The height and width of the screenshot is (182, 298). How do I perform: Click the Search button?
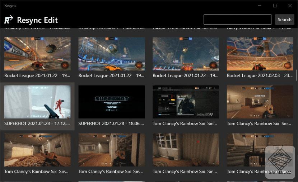coord(284,20)
